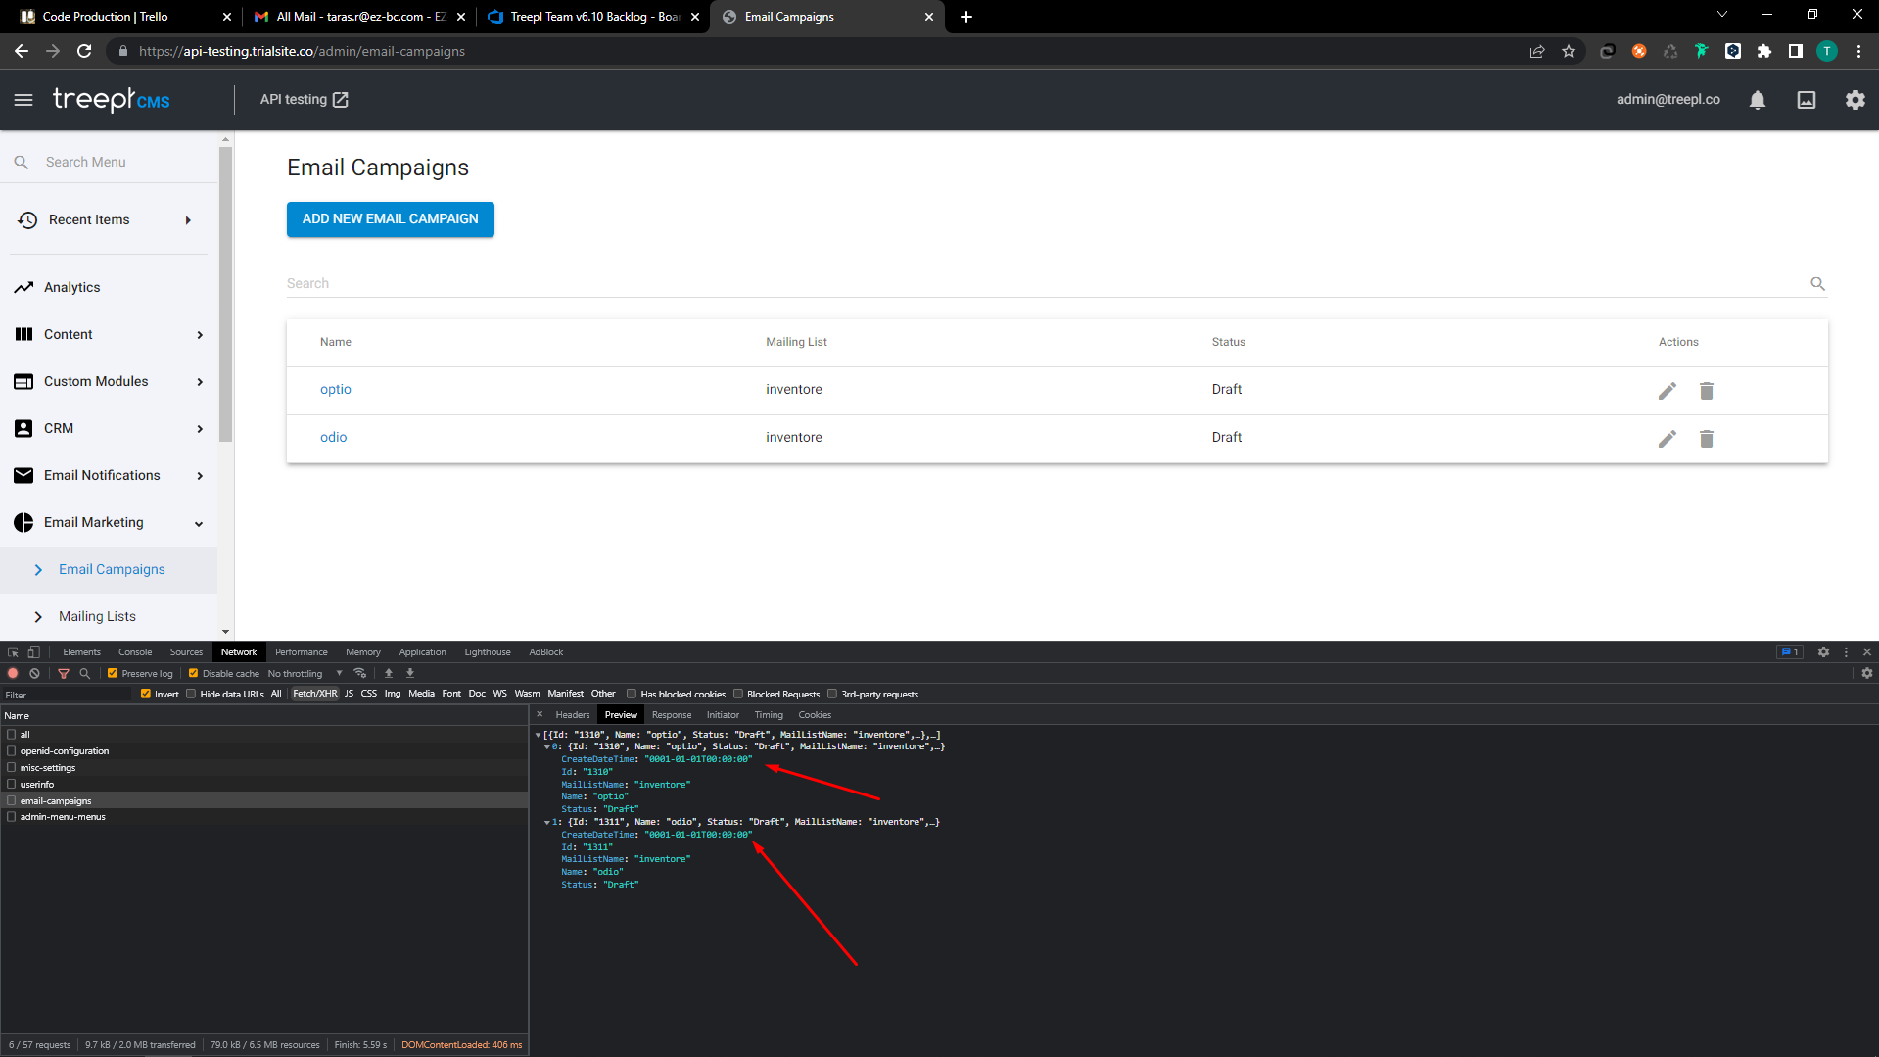Reload the page via browser refresh
The width and height of the screenshot is (1879, 1057).
(x=84, y=52)
